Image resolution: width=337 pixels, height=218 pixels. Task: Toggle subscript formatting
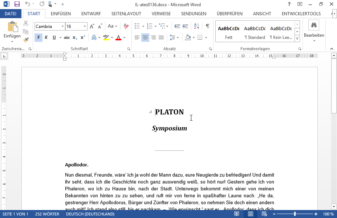coord(75,38)
